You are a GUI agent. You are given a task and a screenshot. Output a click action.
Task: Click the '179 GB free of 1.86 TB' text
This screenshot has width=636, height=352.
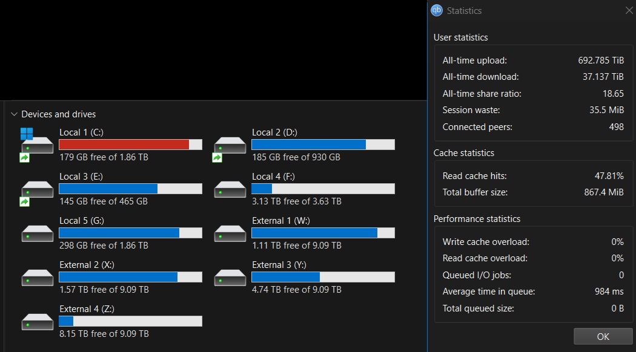point(104,157)
